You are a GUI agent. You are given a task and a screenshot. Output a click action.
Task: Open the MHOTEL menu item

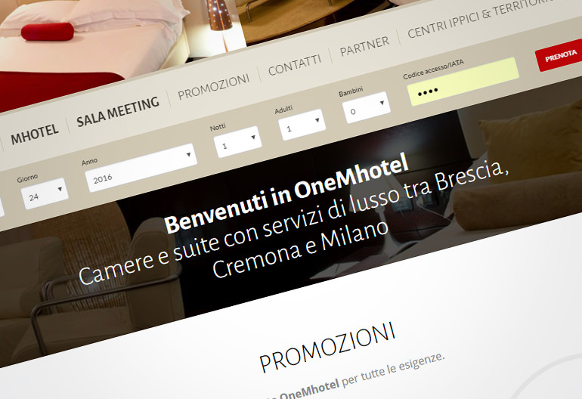click(35, 134)
